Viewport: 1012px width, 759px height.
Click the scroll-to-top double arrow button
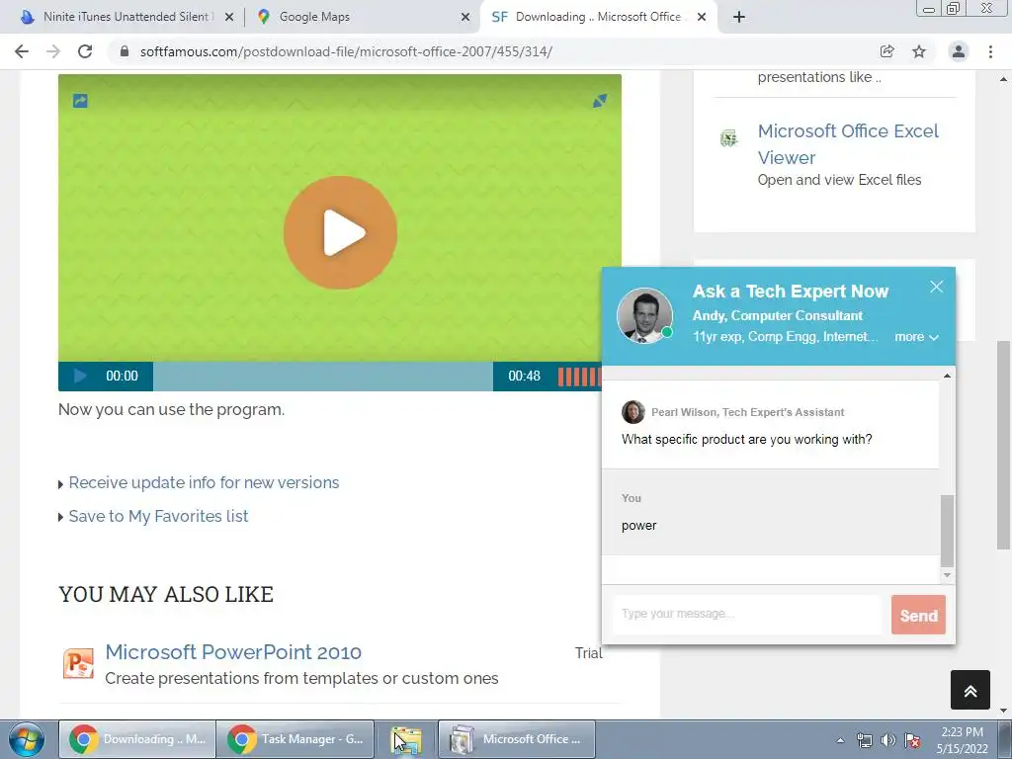point(970,690)
